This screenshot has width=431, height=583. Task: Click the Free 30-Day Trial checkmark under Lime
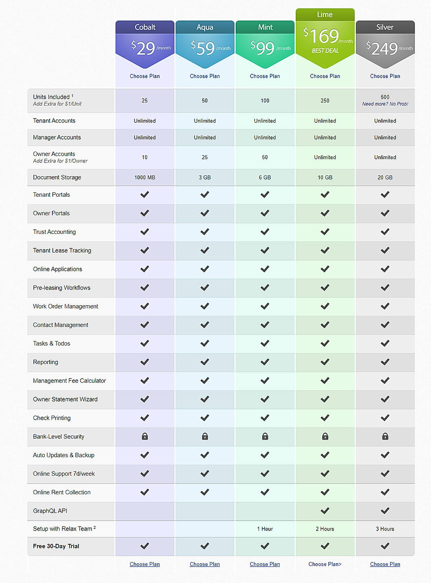tap(325, 546)
